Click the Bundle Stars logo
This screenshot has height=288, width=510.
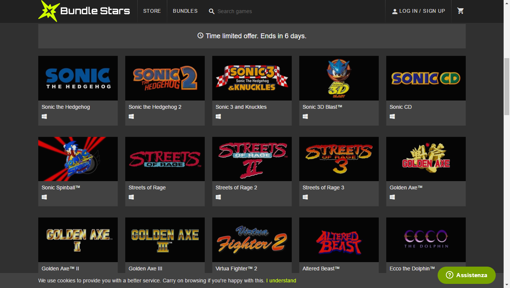(84, 11)
